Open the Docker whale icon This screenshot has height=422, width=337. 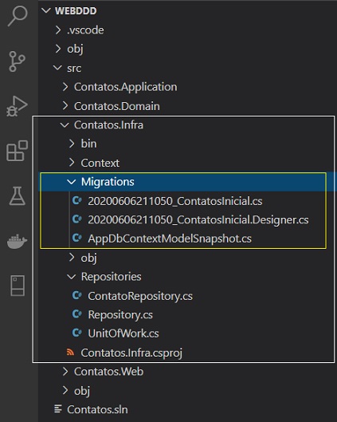[x=17, y=241]
